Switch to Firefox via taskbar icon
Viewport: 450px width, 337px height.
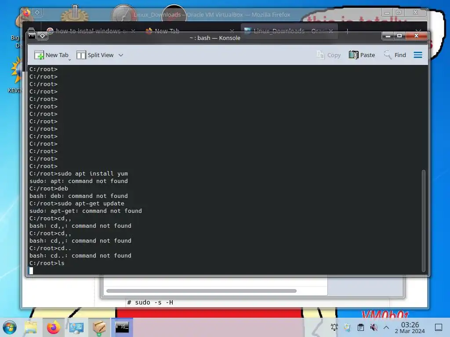(54, 327)
